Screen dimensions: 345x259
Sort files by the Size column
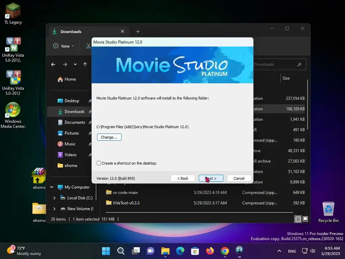(286, 78)
